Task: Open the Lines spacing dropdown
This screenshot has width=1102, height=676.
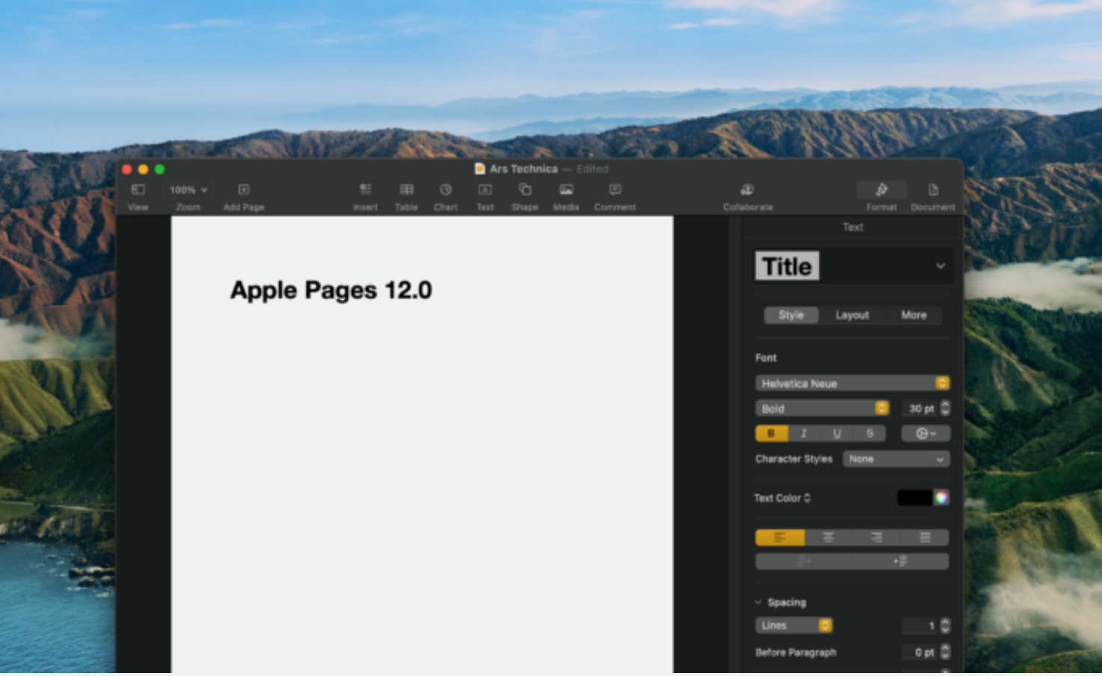Action: [794, 626]
